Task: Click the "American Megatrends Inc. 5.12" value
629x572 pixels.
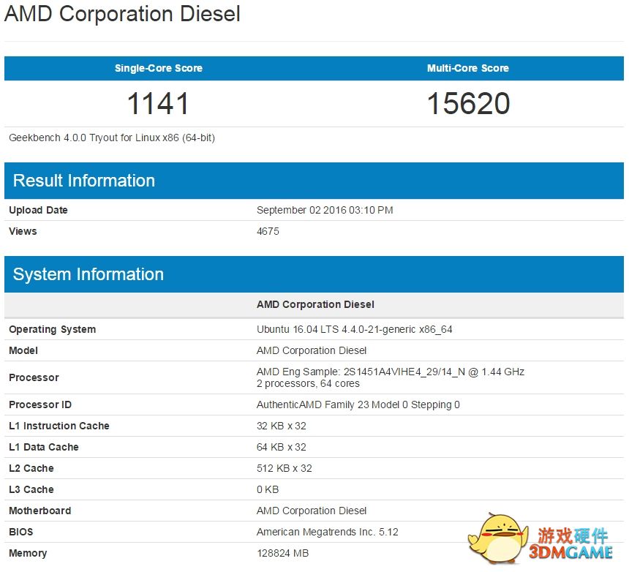Action: pyautogui.click(x=328, y=532)
